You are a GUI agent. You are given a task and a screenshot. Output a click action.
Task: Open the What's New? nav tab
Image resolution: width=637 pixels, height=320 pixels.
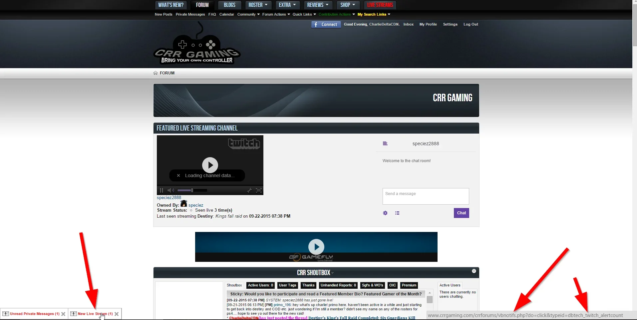[171, 5]
